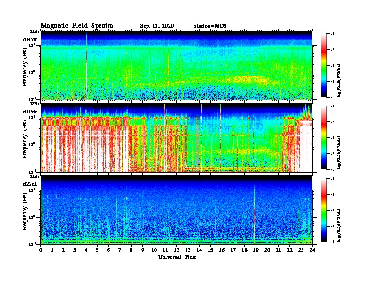Click hour tick label "18" on the time axis
This screenshot has height=287, width=372.
point(244,250)
